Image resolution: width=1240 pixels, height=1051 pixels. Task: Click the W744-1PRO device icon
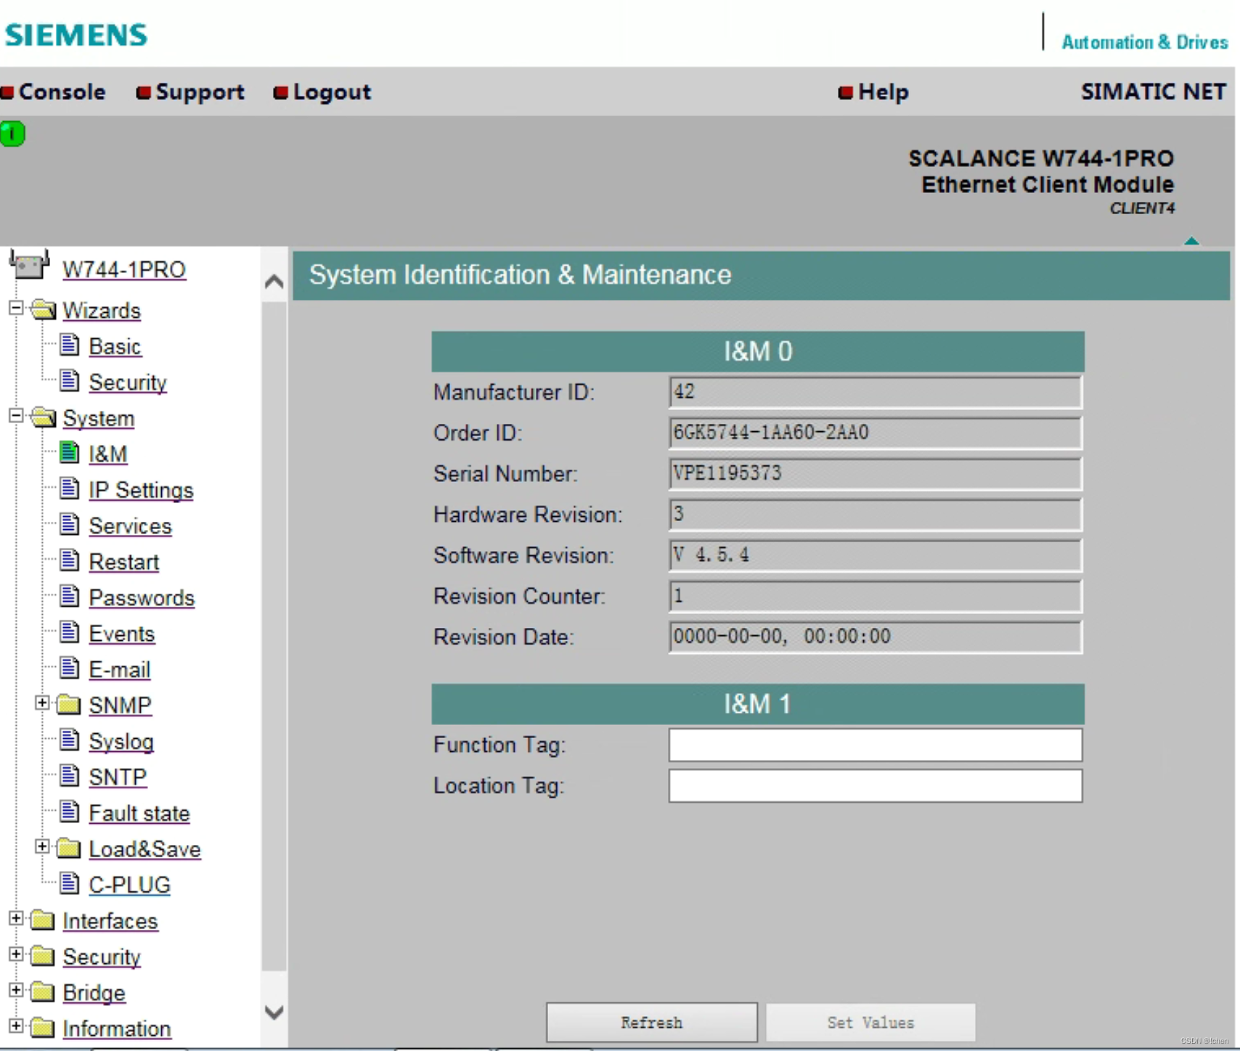coord(30,265)
